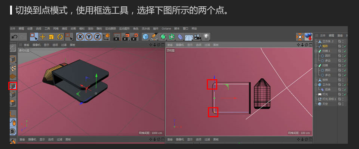Viewport: 359px width, 149px height.
Task: Toggle the Y axis lock
Action: pos(89,37)
